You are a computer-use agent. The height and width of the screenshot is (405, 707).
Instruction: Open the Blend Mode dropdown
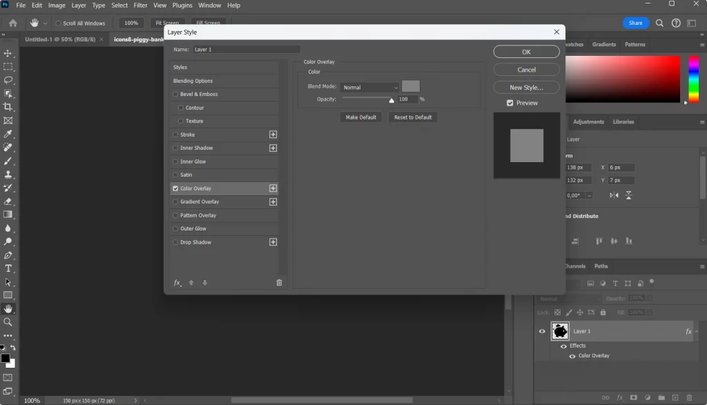coord(370,88)
